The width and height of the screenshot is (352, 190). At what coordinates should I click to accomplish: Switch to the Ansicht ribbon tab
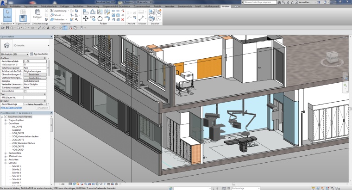click(x=158, y=6)
